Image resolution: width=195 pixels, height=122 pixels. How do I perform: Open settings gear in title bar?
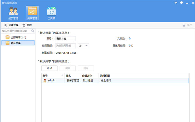tap(181, 3)
